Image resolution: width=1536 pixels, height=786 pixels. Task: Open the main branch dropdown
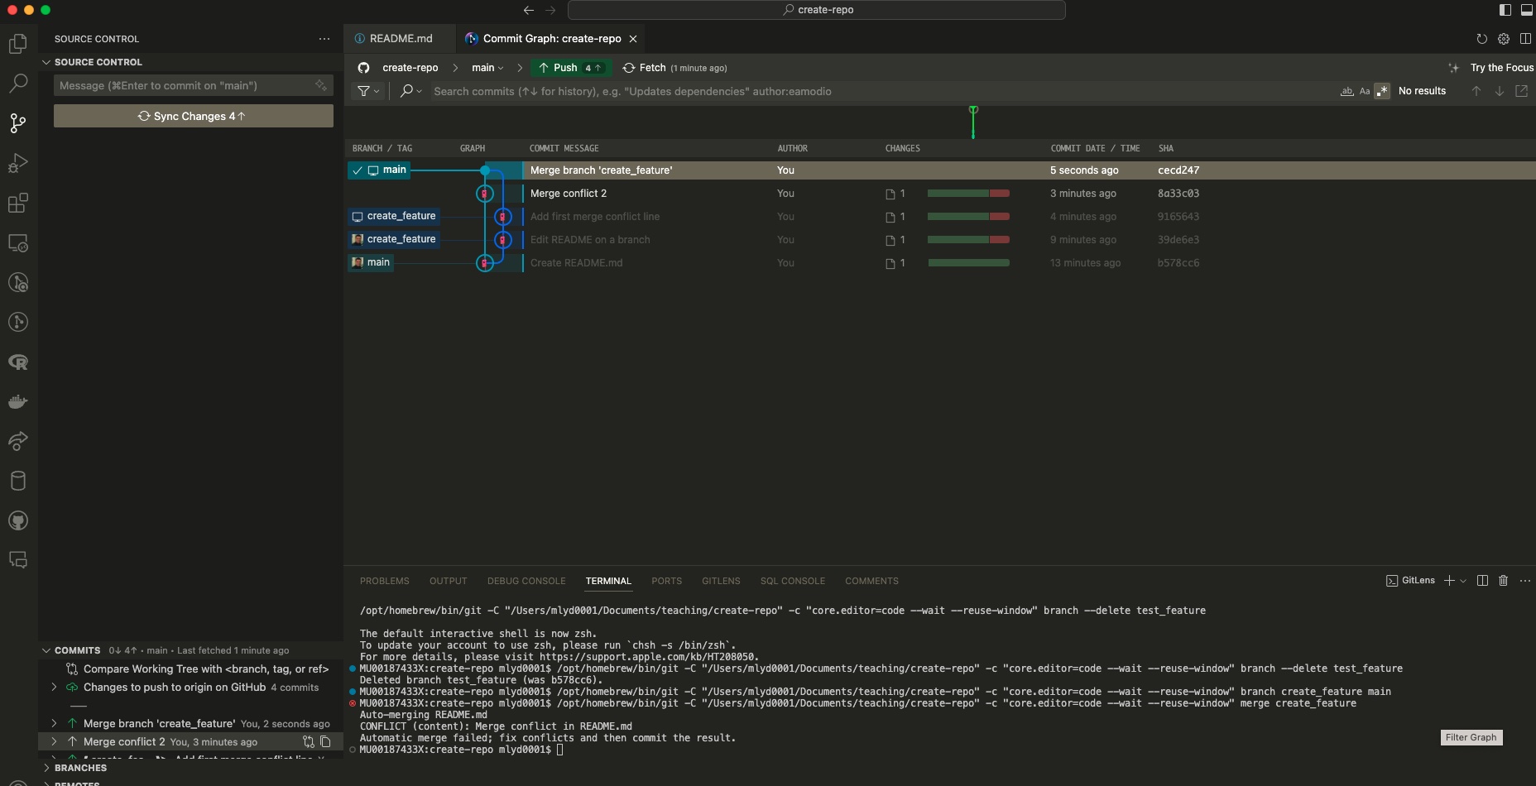click(487, 68)
